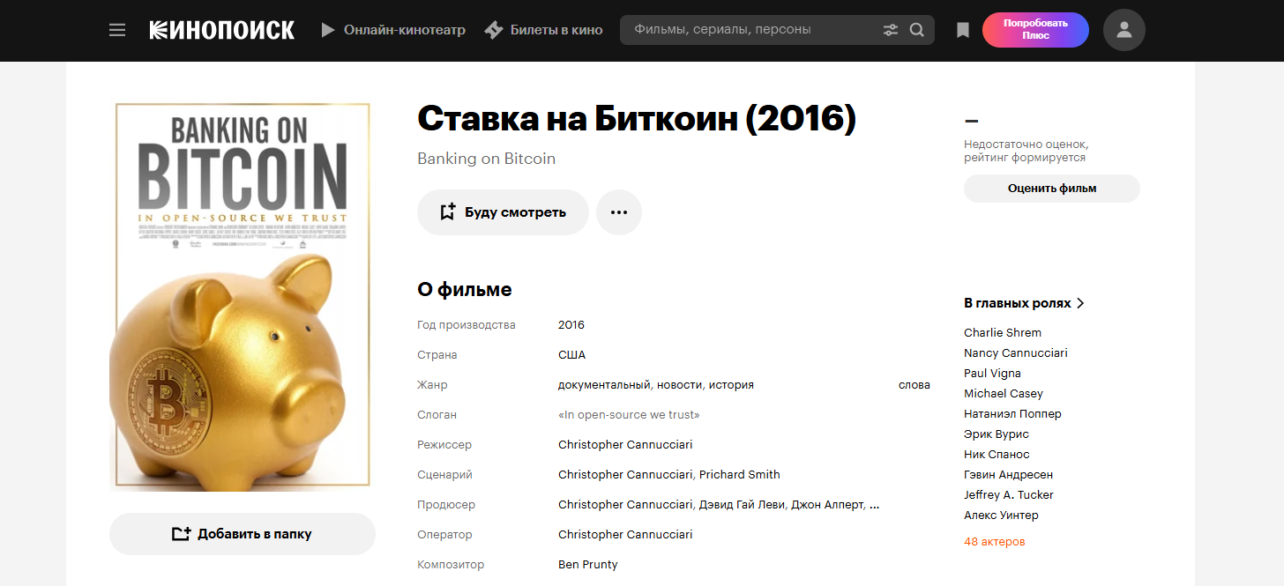Click production year 2016 link

(571, 325)
